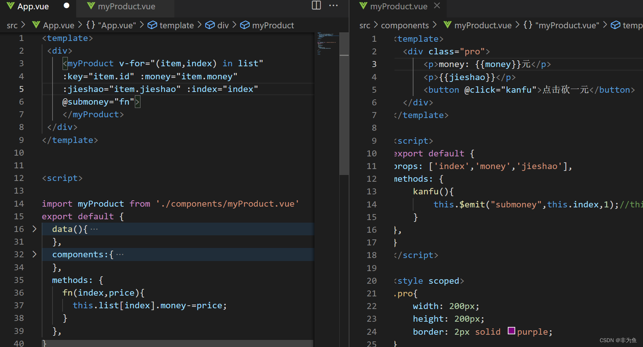Screen dimensions: 643x347
Task: Click the cube icon in the right pane's breadcrumb
Action: (x=616, y=25)
